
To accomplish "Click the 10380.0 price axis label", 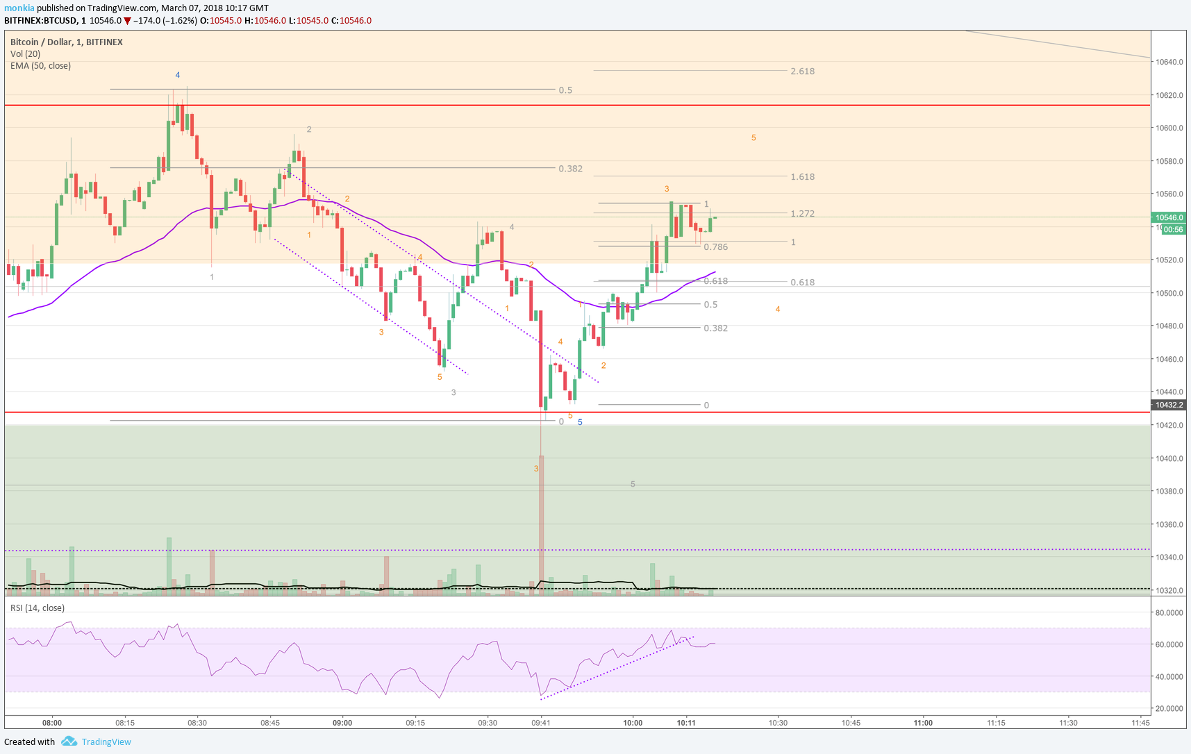I will [1168, 491].
